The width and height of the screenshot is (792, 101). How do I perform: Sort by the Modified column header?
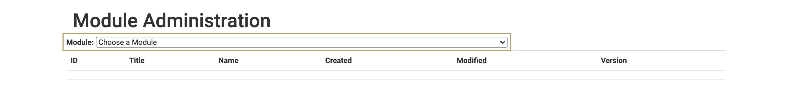pyautogui.click(x=472, y=60)
